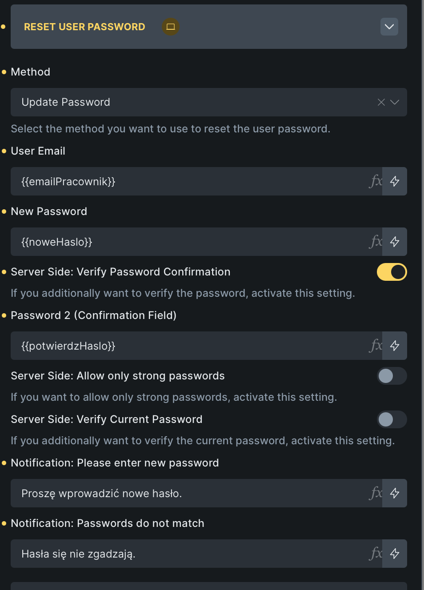Click lightning icon for passwords do not match
This screenshot has height=590, width=424.
pyautogui.click(x=395, y=554)
